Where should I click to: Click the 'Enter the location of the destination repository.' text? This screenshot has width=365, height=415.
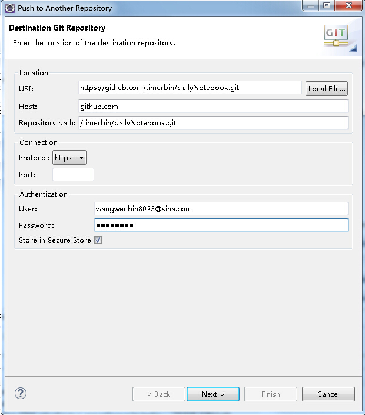click(x=94, y=43)
